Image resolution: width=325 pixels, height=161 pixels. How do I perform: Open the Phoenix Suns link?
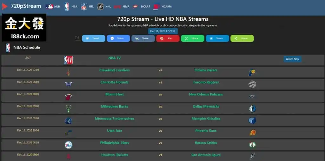206,131
